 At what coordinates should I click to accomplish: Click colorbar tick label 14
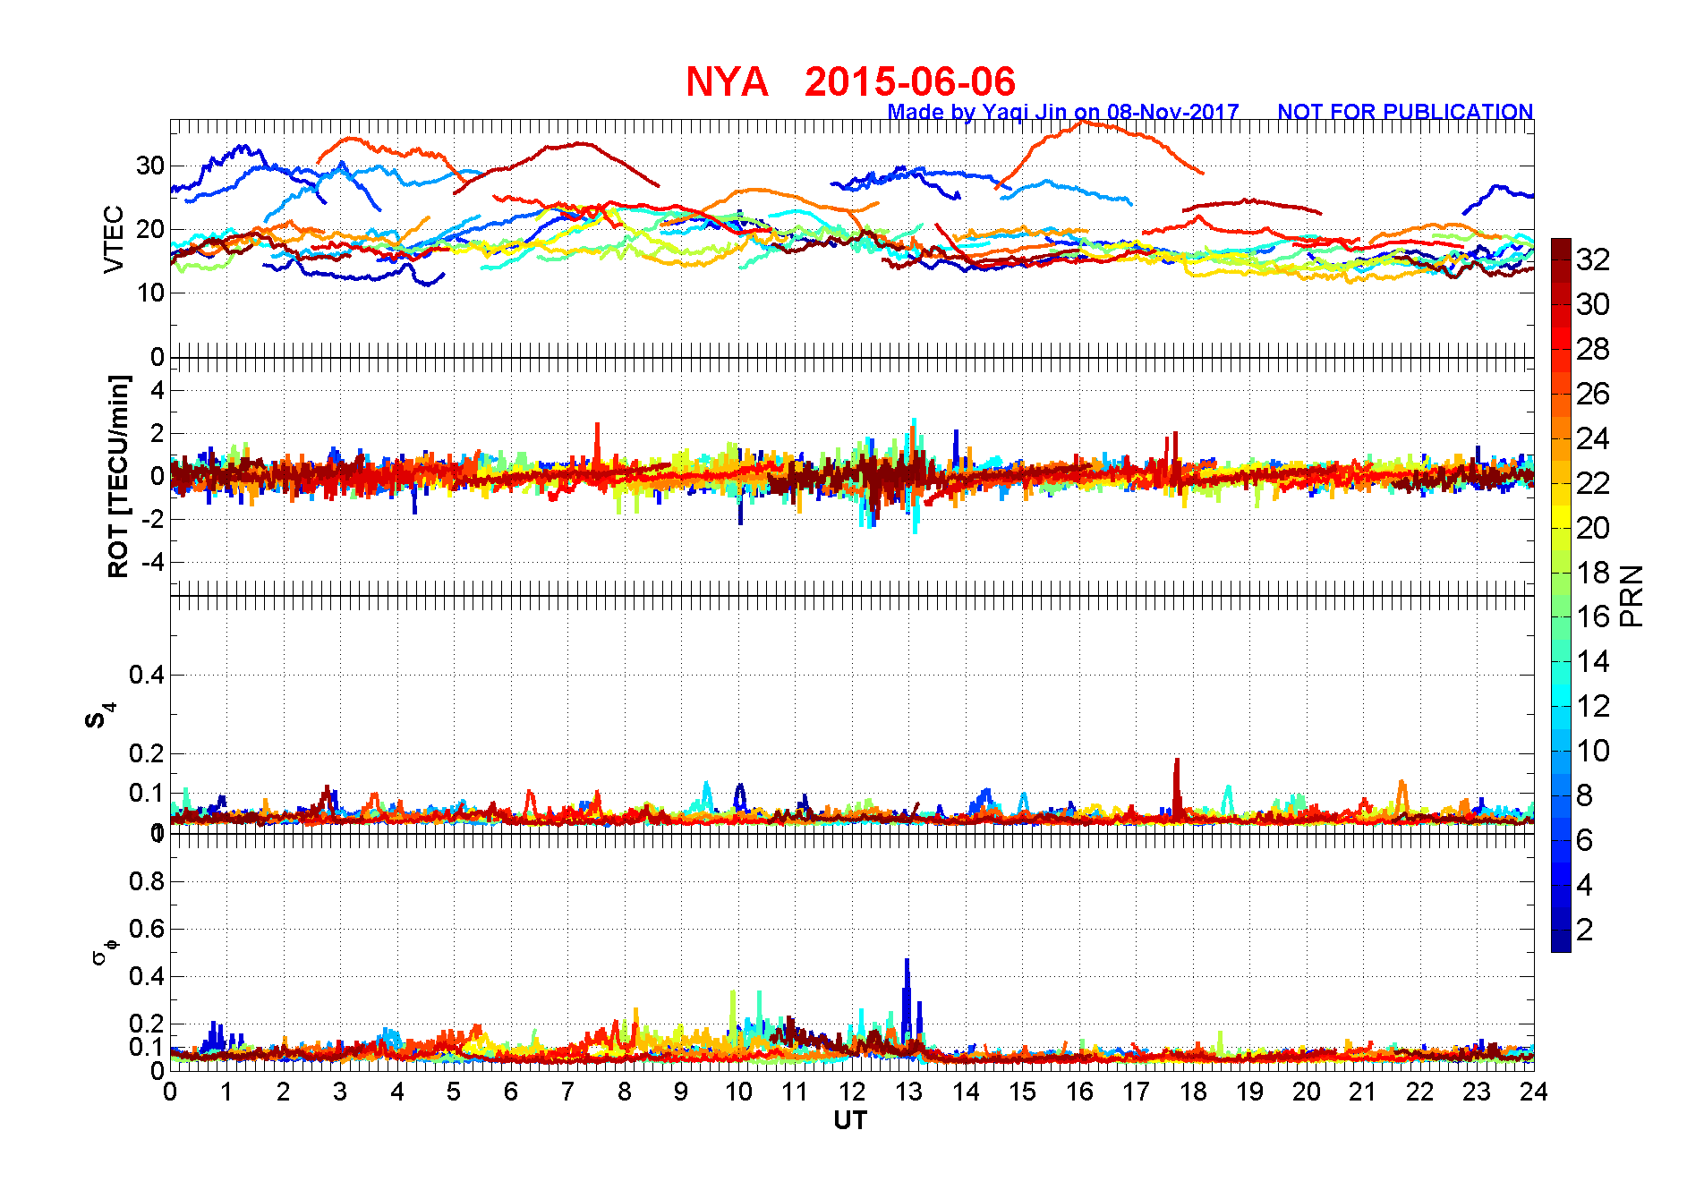tap(1593, 661)
